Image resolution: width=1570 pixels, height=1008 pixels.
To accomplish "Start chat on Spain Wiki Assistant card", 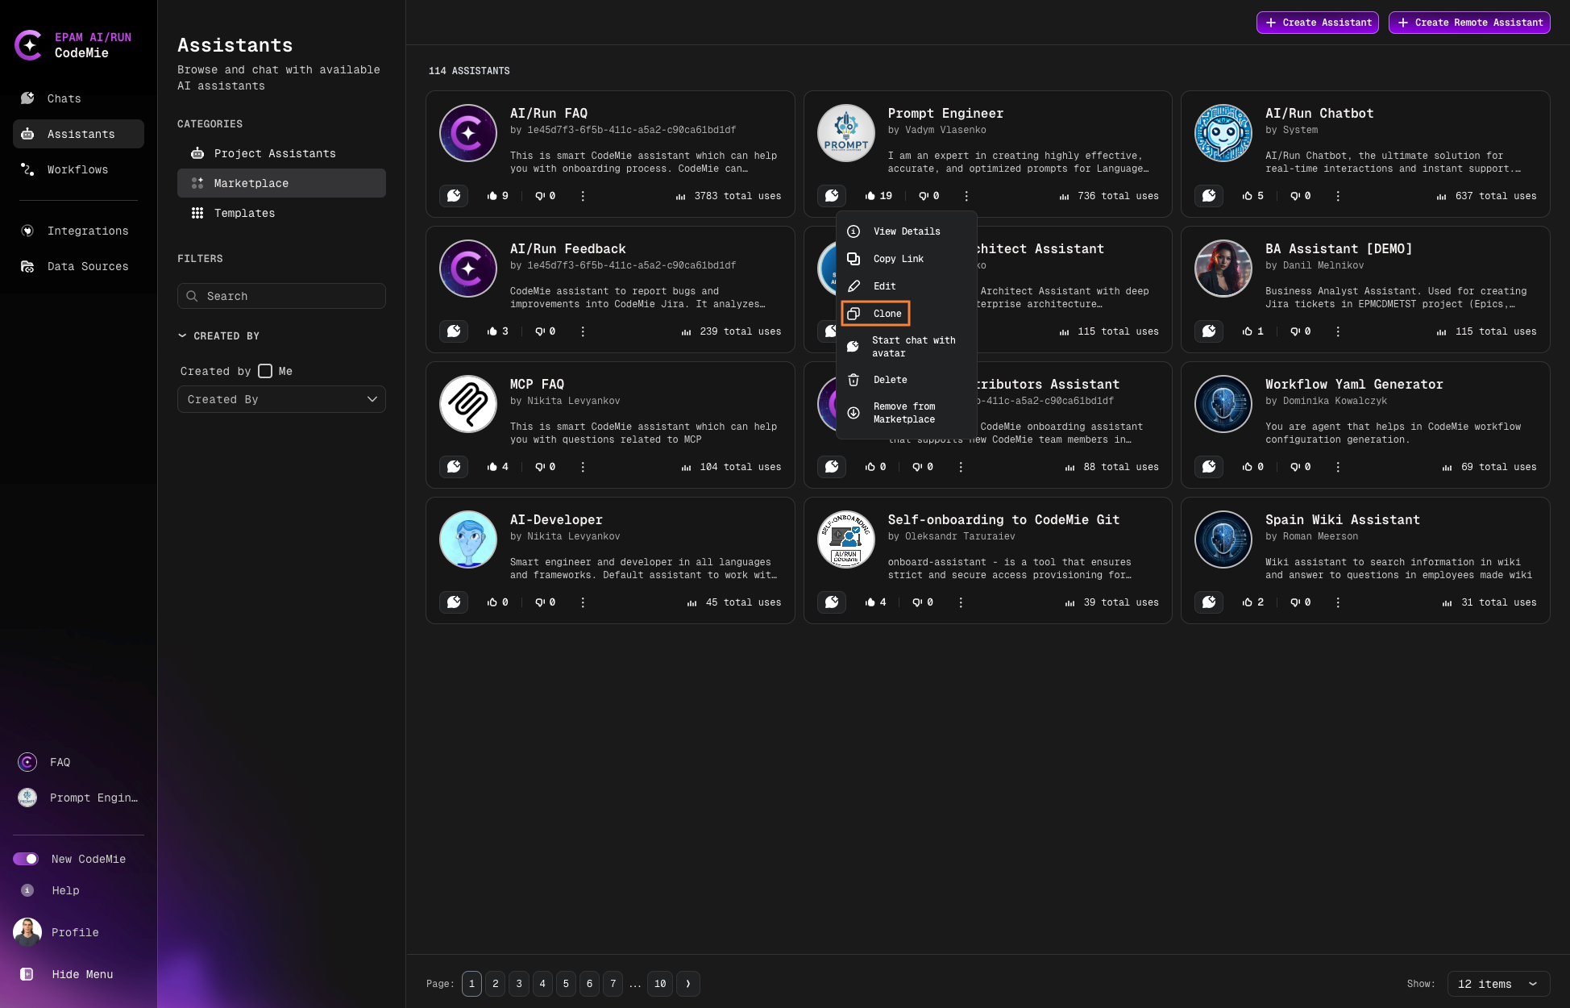I will (x=1209, y=602).
